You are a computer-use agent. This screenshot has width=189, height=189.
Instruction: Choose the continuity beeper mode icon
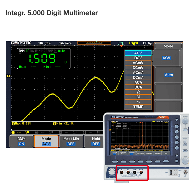(138, 102)
